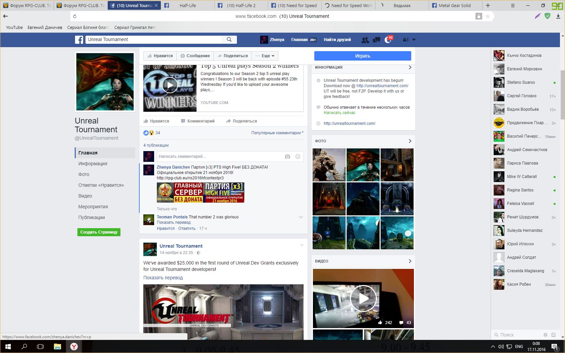This screenshot has width=565, height=353.
Task: Expand Популярные комментарии sort dropdown
Action: 277,133
